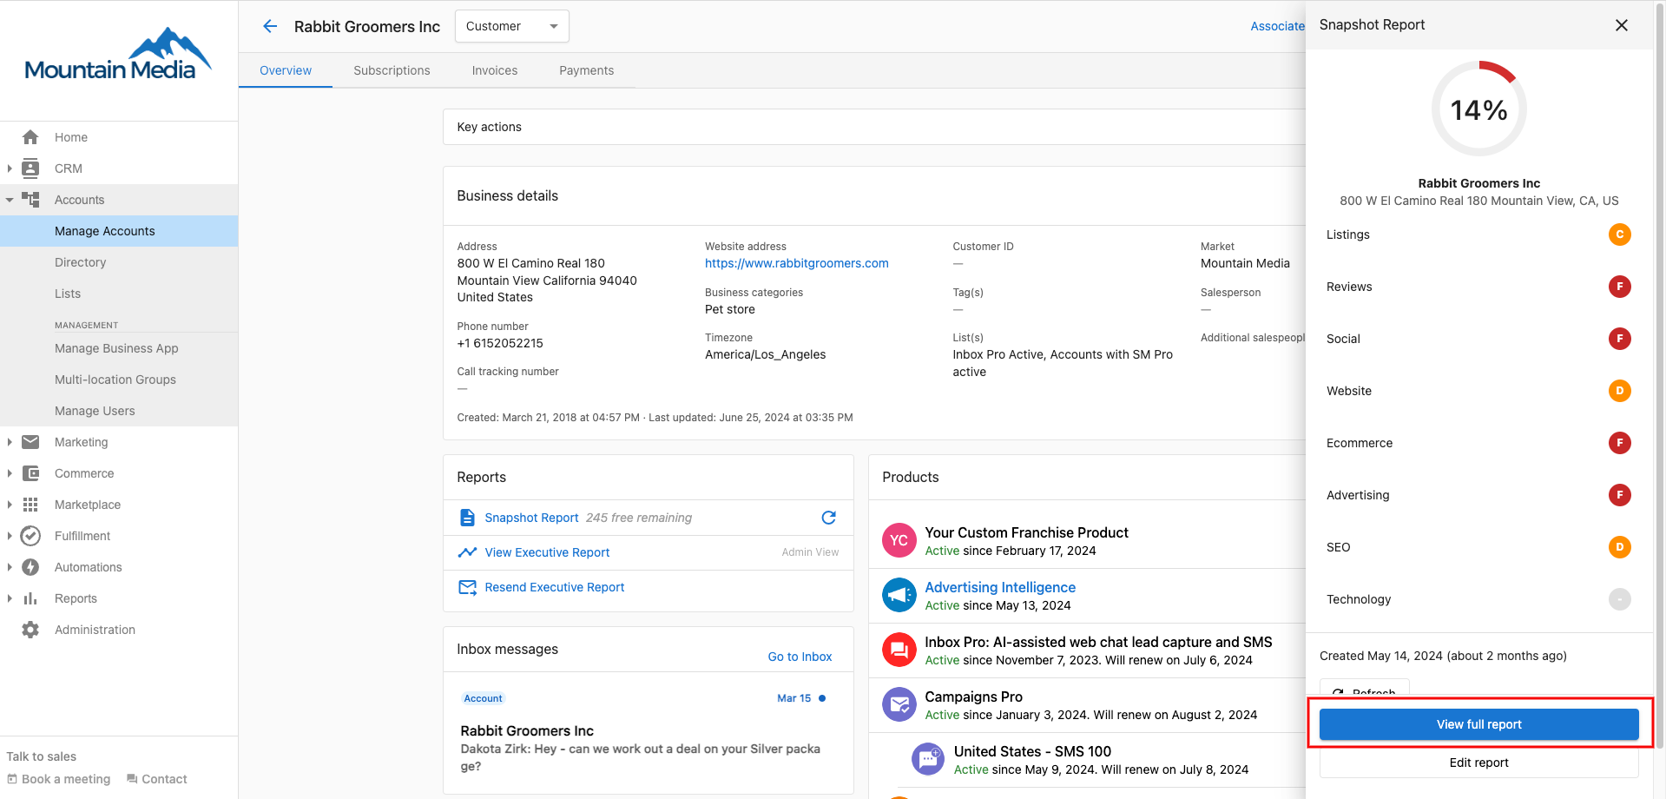Screen dimensions: 1666x799
Task: Click the Edit report button
Action: tap(1479, 763)
